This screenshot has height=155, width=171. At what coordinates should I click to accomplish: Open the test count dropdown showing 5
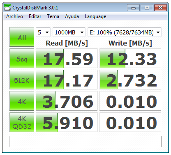coord(43,32)
